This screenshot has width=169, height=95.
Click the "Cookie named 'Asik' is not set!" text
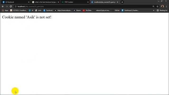point(27,17)
